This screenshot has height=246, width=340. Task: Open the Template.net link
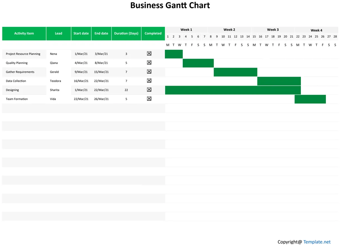317,242
